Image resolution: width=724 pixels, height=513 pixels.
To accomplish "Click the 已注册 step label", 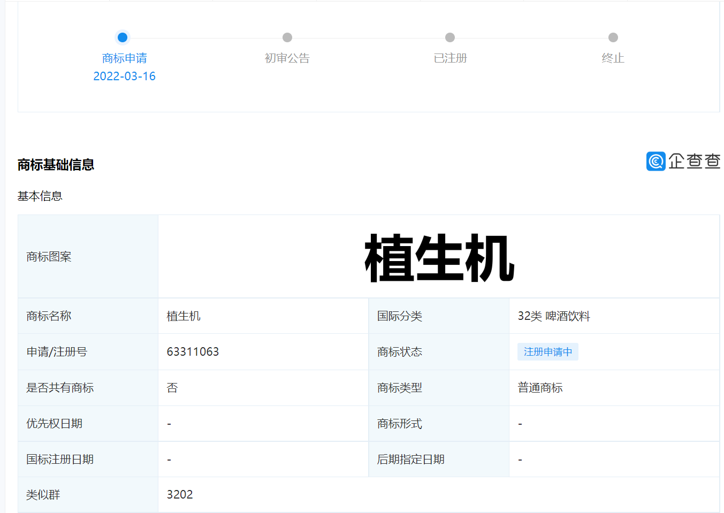I will (x=451, y=58).
